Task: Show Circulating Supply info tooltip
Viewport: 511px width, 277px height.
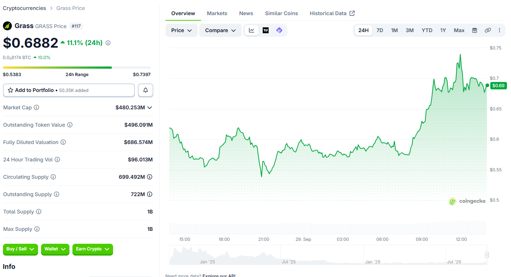Action: 53,177
